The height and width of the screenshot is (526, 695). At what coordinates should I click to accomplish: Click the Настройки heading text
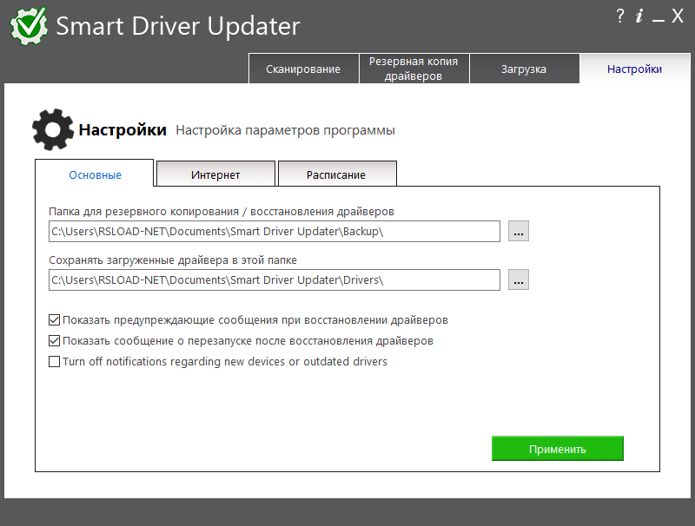122,129
